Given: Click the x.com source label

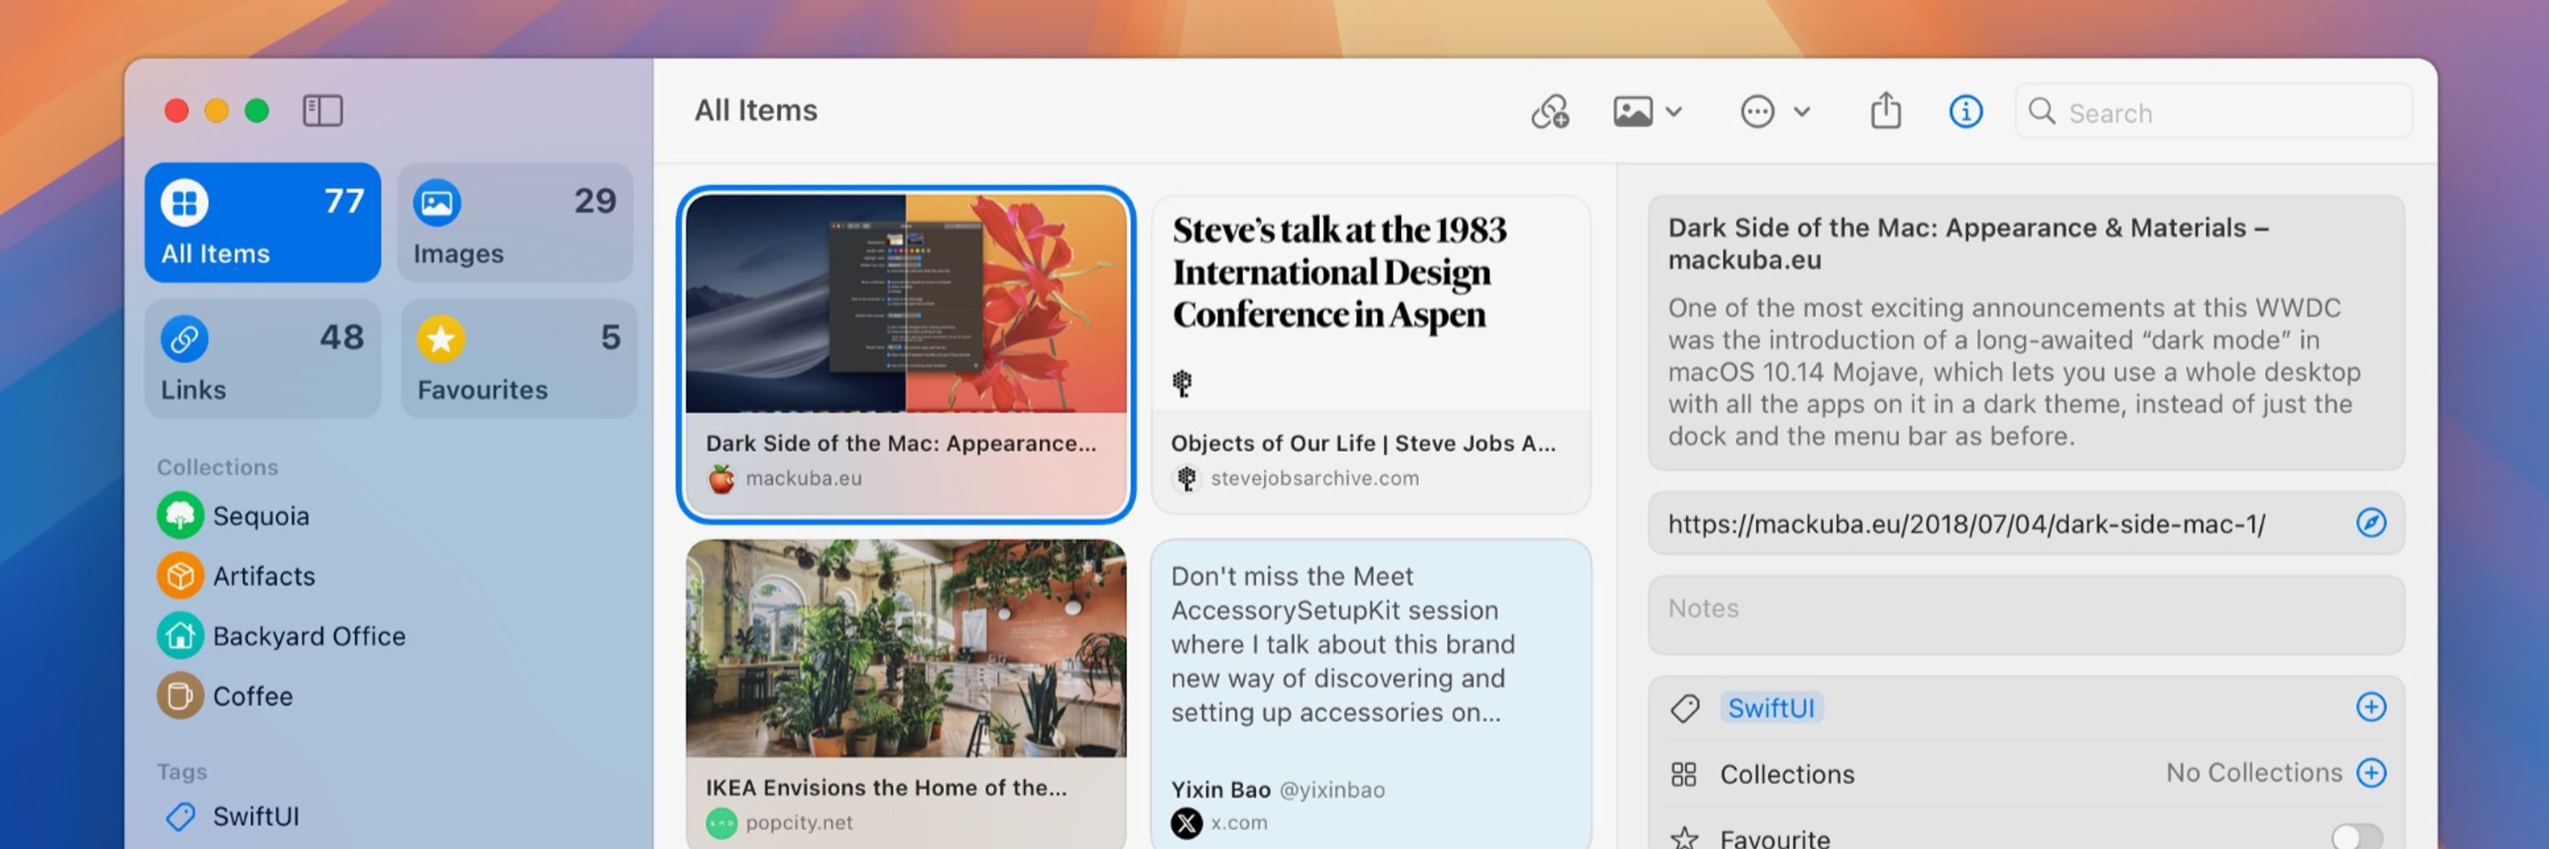Looking at the screenshot, I should (x=1239, y=824).
